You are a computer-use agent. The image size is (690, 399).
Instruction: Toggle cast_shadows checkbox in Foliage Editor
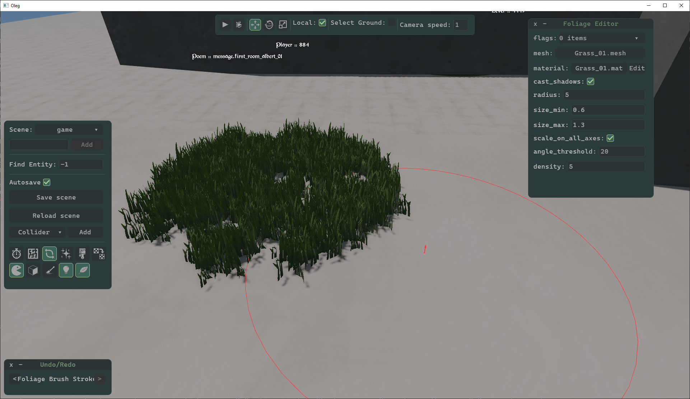[x=591, y=81]
